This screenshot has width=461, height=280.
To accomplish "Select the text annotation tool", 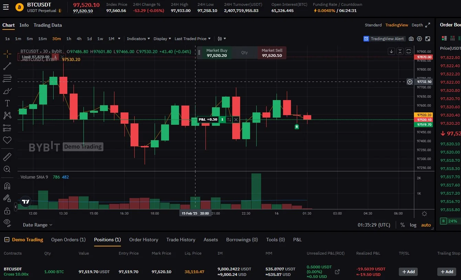I will (x=7, y=103).
